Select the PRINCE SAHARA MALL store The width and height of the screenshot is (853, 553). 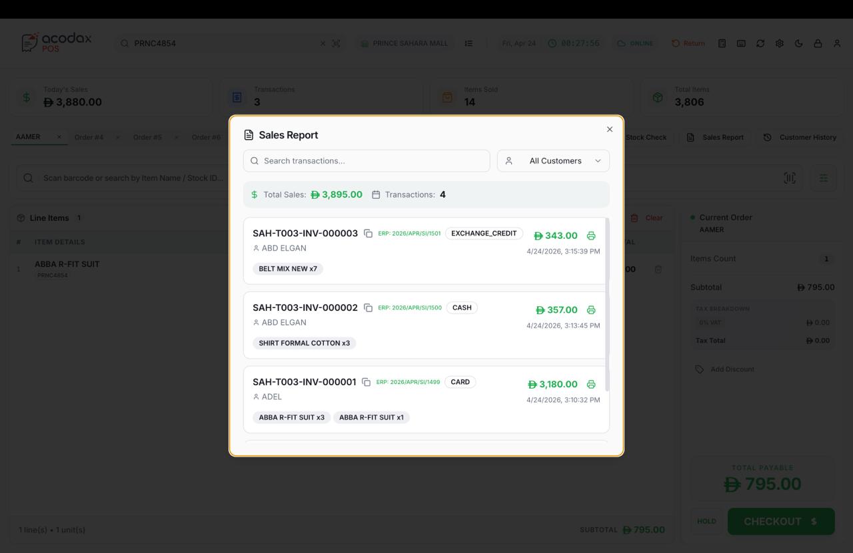click(404, 43)
